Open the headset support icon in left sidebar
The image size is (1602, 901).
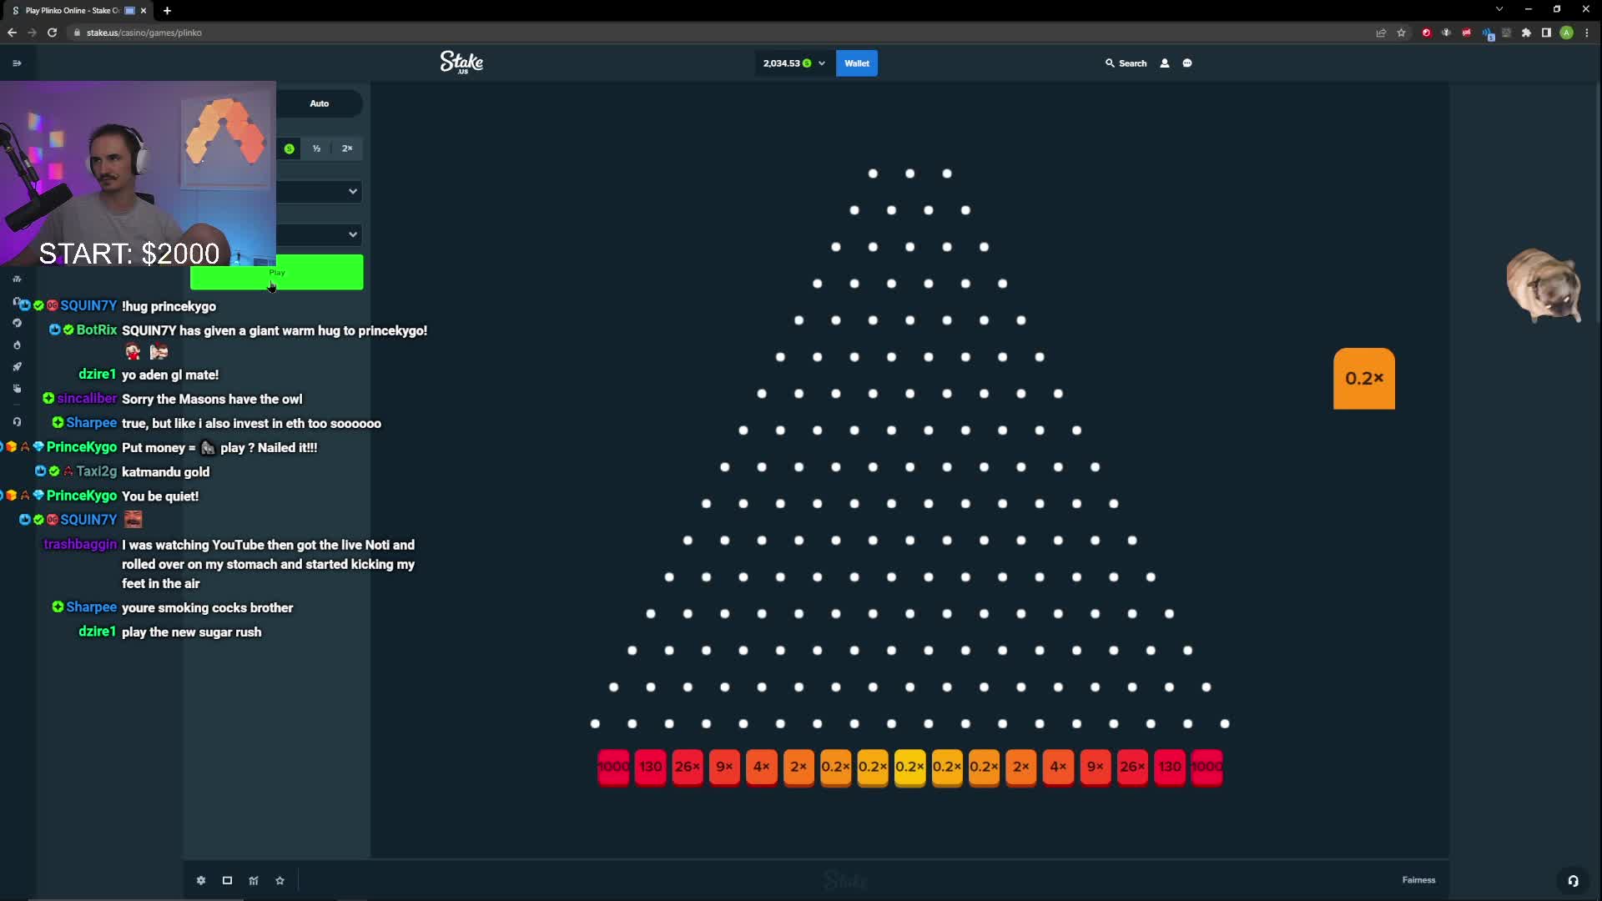click(x=17, y=421)
